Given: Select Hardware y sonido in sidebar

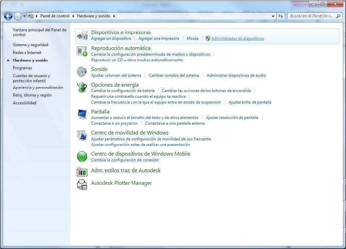Looking at the screenshot, I should (x=30, y=60).
